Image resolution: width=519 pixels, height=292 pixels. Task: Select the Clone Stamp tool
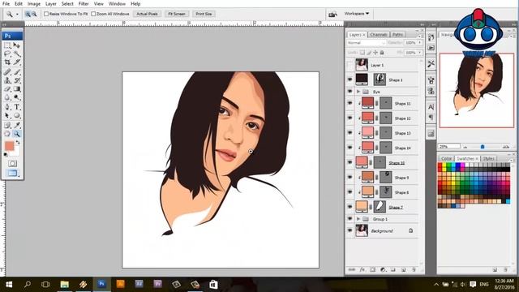click(7, 80)
